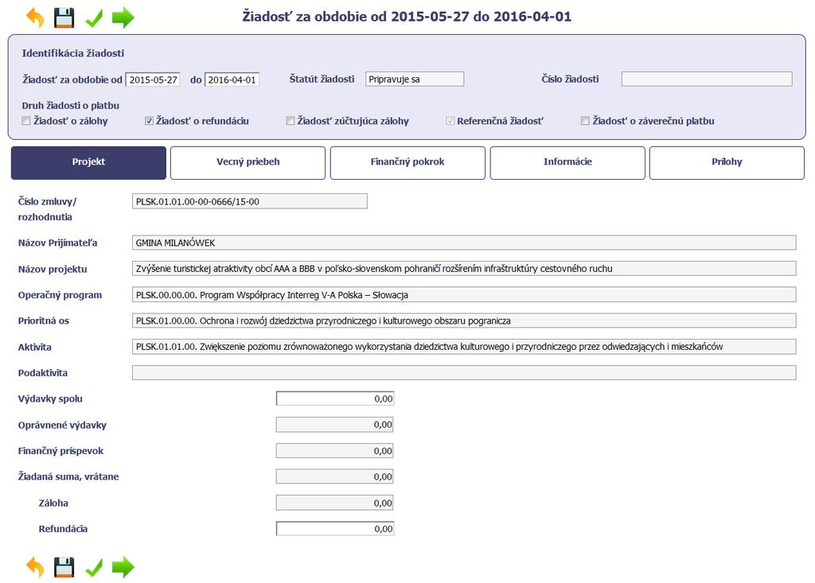
Task: Click the Oprávnené výdavky amount field
Action: [x=335, y=425]
